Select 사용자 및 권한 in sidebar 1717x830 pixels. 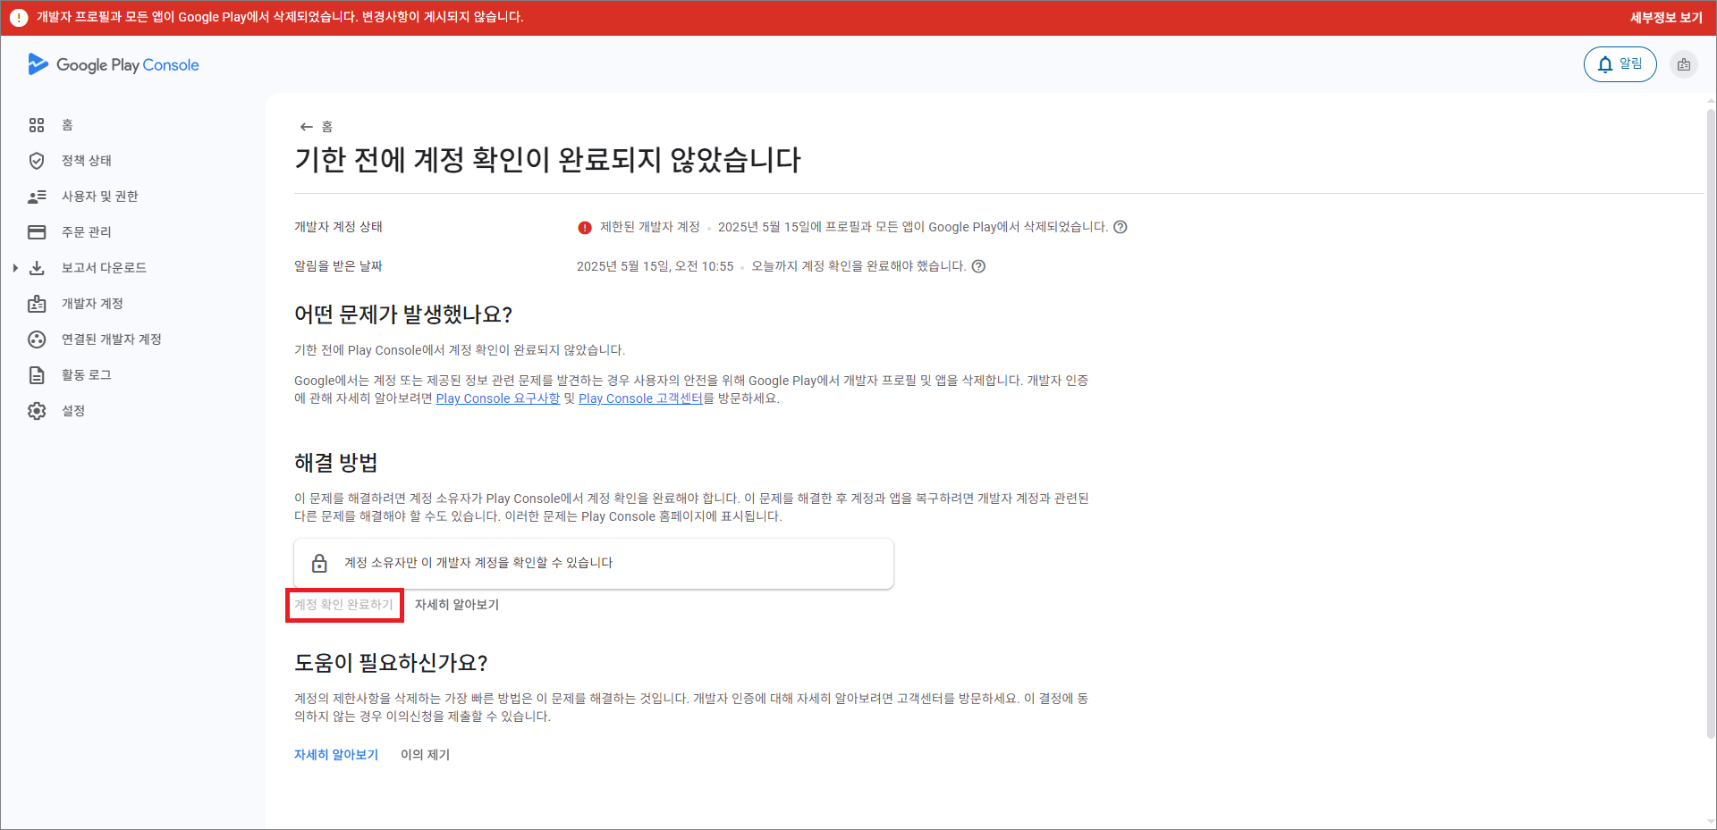pyautogui.click(x=100, y=197)
